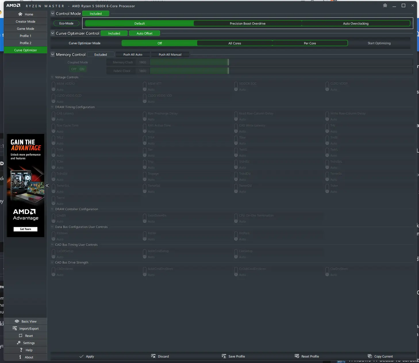Open the About item
Viewport: 419px width, 363px height.
click(26, 357)
